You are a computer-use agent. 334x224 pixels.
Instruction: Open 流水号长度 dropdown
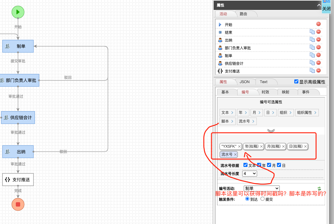(249, 173)
